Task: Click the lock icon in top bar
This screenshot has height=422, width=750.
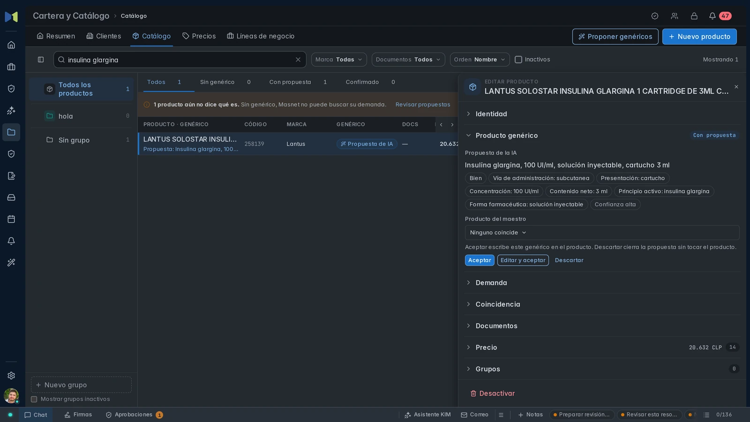Action: click(x=694, y=16)
